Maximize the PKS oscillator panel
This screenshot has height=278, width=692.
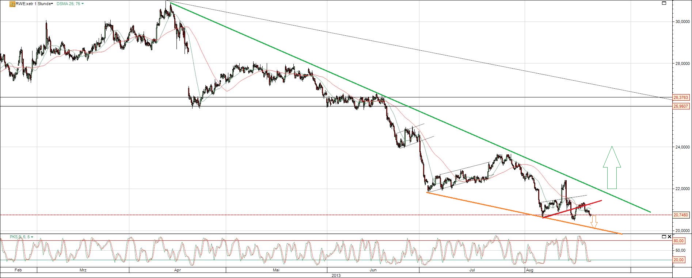coord(664,237)
